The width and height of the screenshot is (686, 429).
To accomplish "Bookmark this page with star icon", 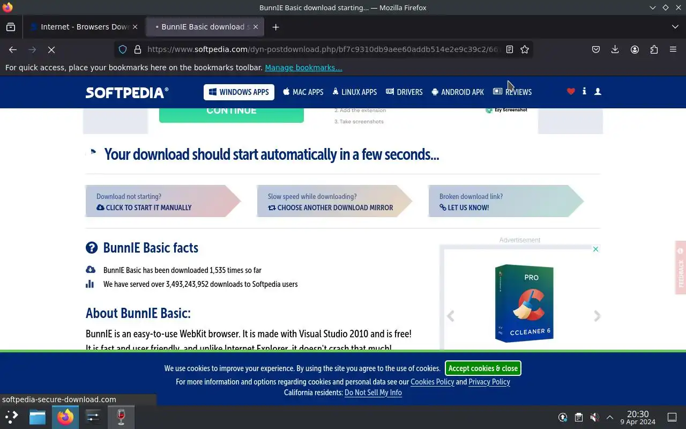I will tap(525, 49).
